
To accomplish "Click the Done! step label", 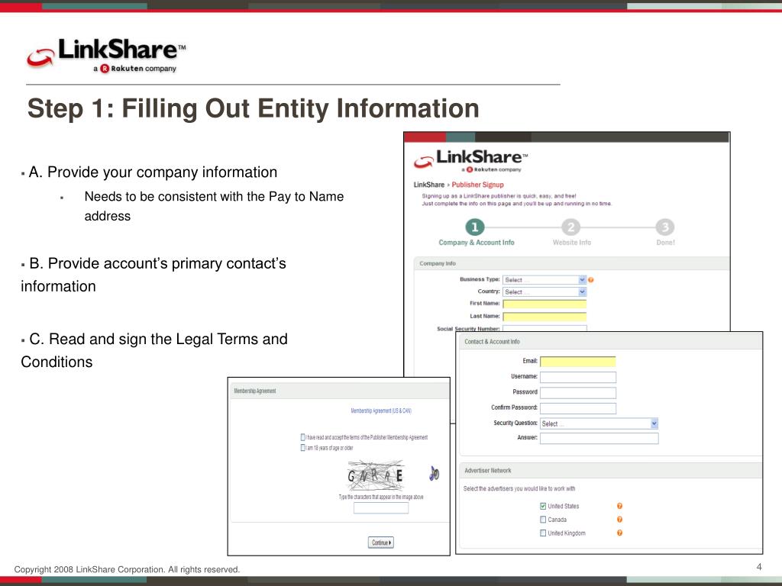I will (x=665, y=243).
